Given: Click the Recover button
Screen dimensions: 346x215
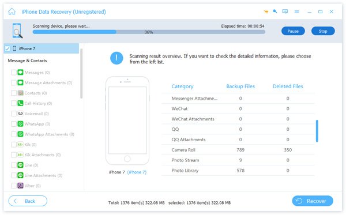Looking at the screenshot, I should tap(313, 201).
